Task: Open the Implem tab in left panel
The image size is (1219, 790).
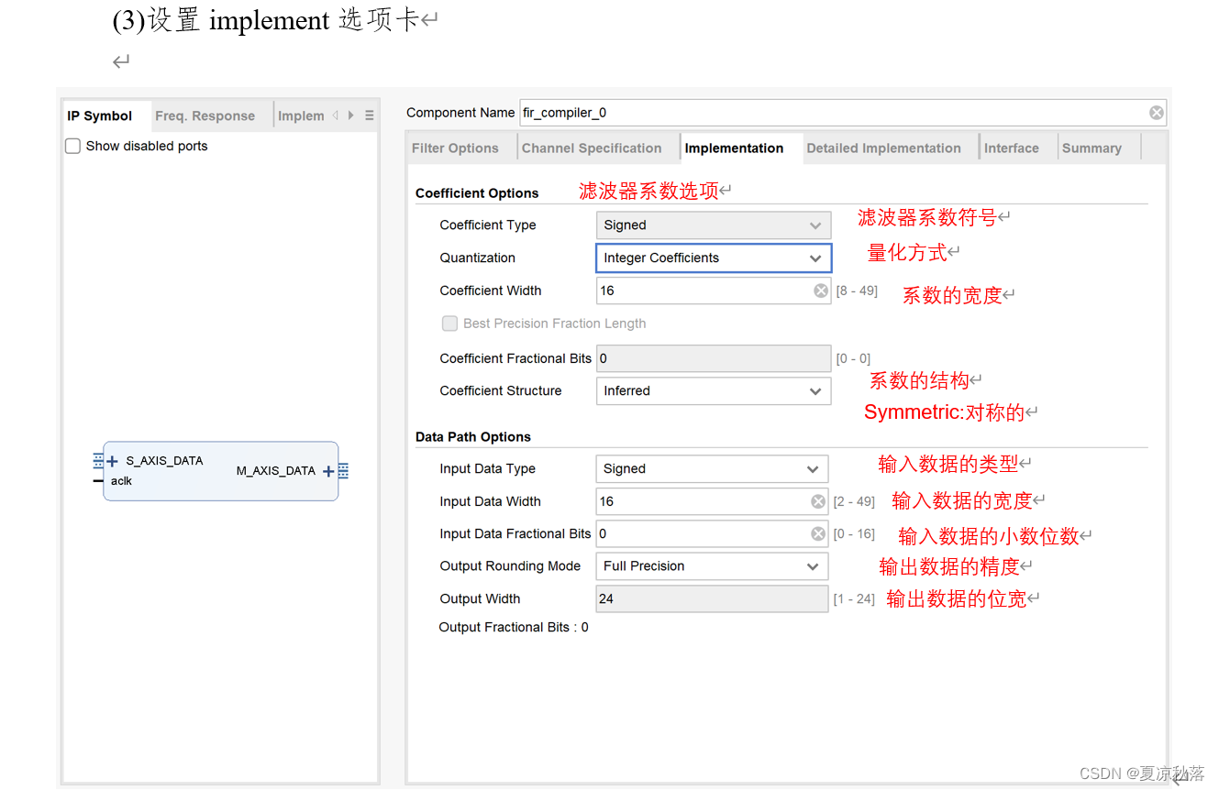Action: 301,115
